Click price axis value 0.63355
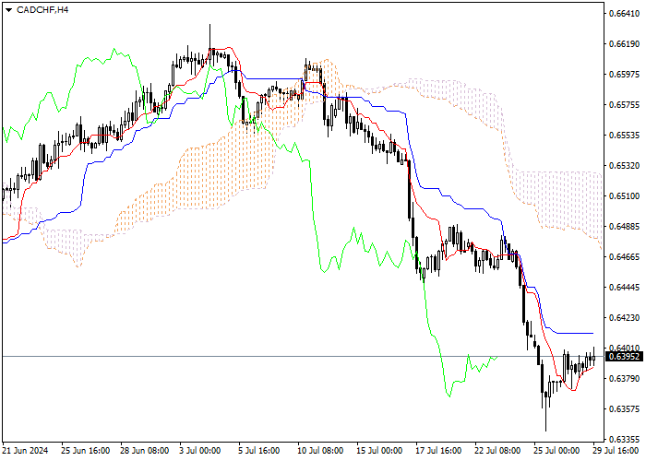646x461 pixels. [624, 439]
